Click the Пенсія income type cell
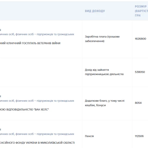The image size is (148, 148). [x=89, y=136]
